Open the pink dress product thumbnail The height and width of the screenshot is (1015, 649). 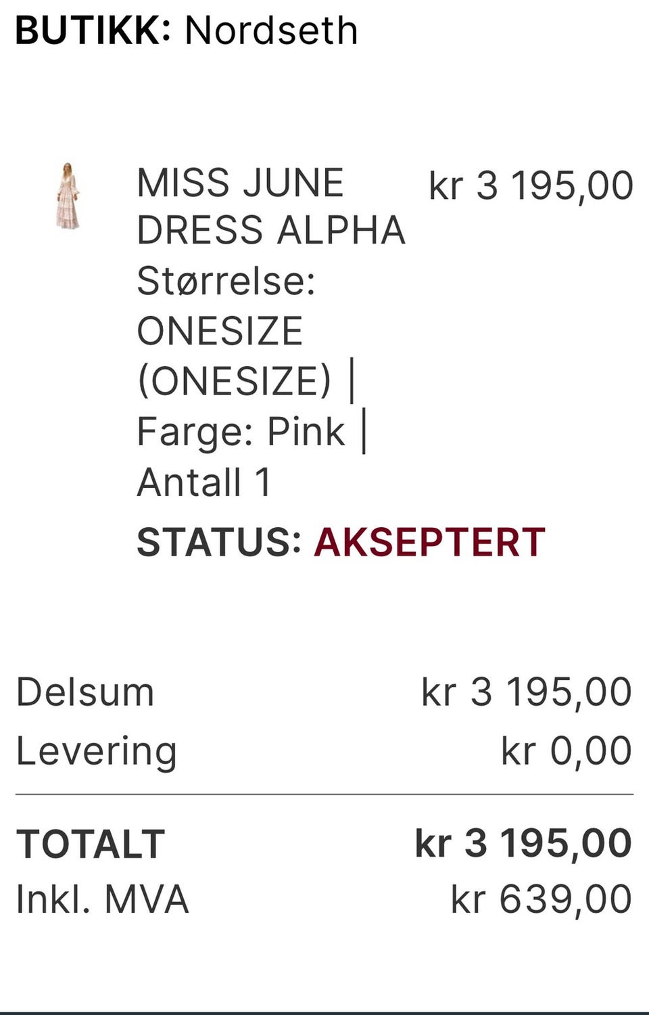click(x=68, y=196)
